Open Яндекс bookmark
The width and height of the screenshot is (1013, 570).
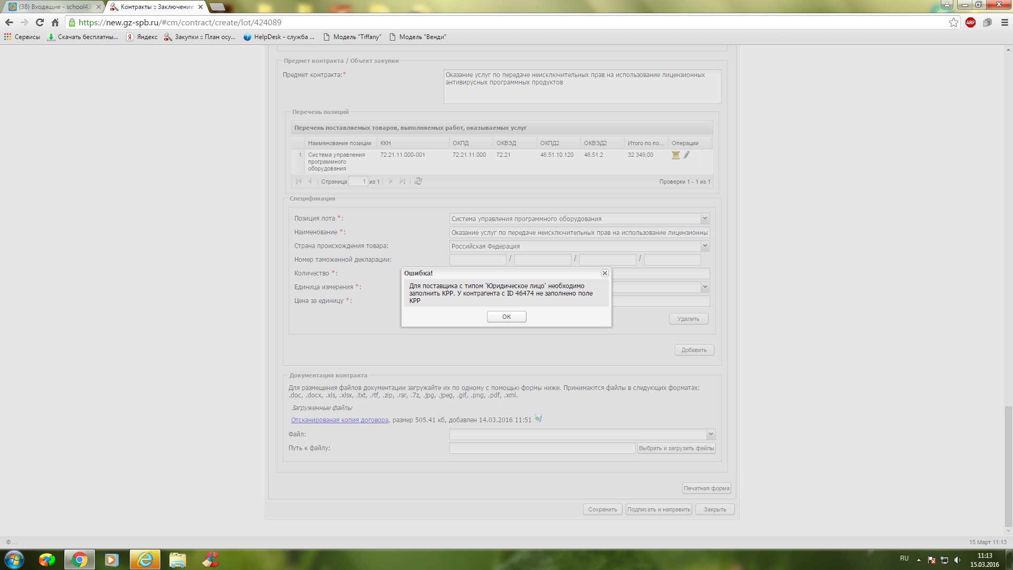[x=142, y=37]
